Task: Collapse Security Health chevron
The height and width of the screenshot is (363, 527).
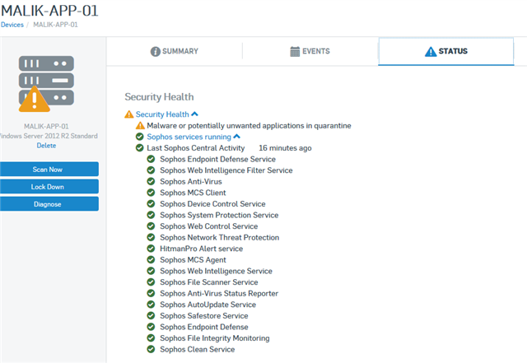Action: pyautogui.click(x=194, y=114)
